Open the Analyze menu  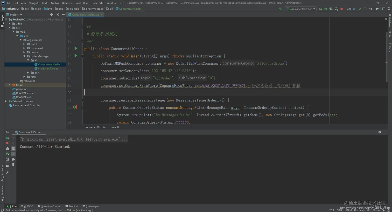[55, 3]
